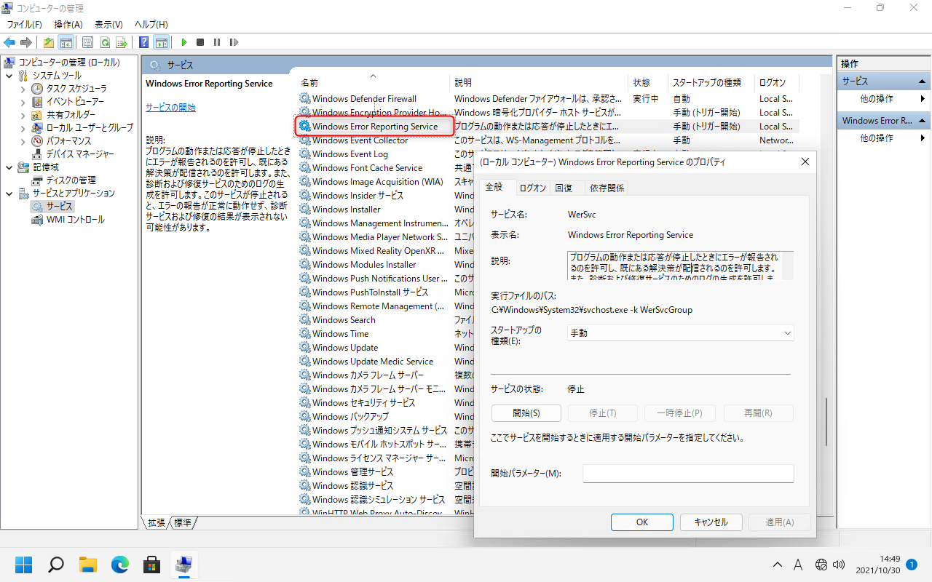Image resolution: width=932 pixels, height=582 pixels.
Task: Open the 表示(V) menu
Action: point(108,25)
